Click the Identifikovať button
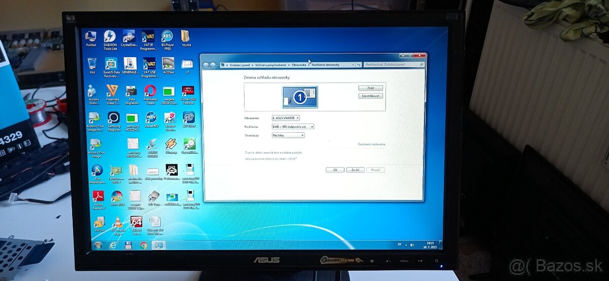Screen dimensions: 609x281 coord(370,96)
